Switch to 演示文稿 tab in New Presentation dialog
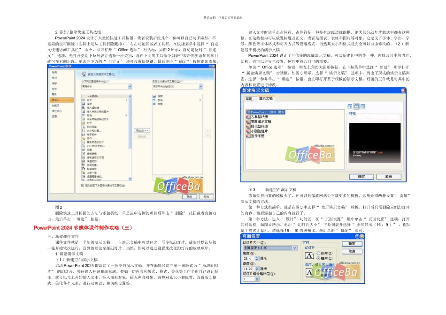 click(266, 98)
